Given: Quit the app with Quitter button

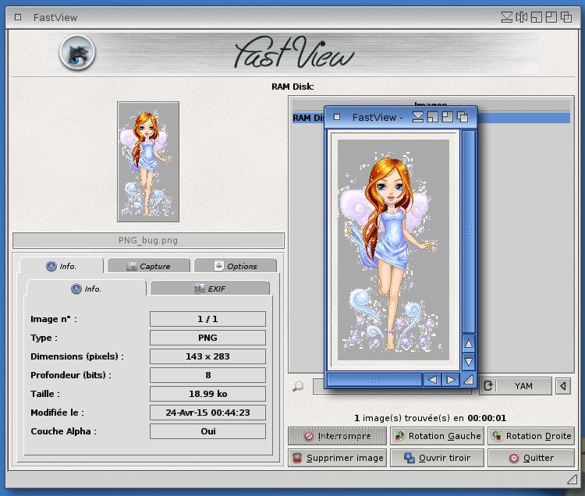Looking at the screenshot, I should pos(531,458).
